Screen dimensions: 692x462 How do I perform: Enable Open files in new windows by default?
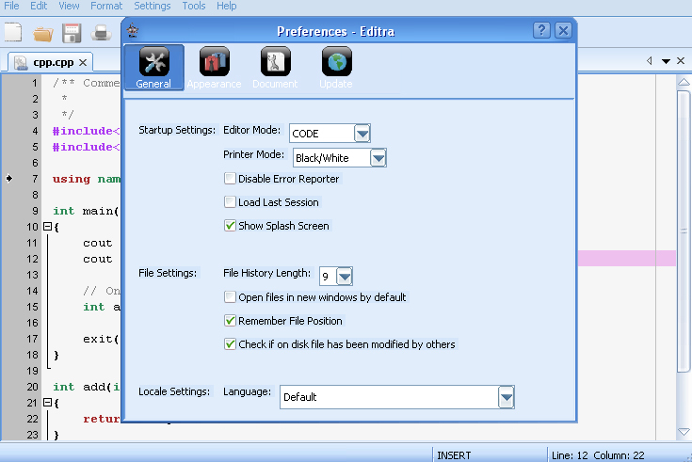point(230,296)
